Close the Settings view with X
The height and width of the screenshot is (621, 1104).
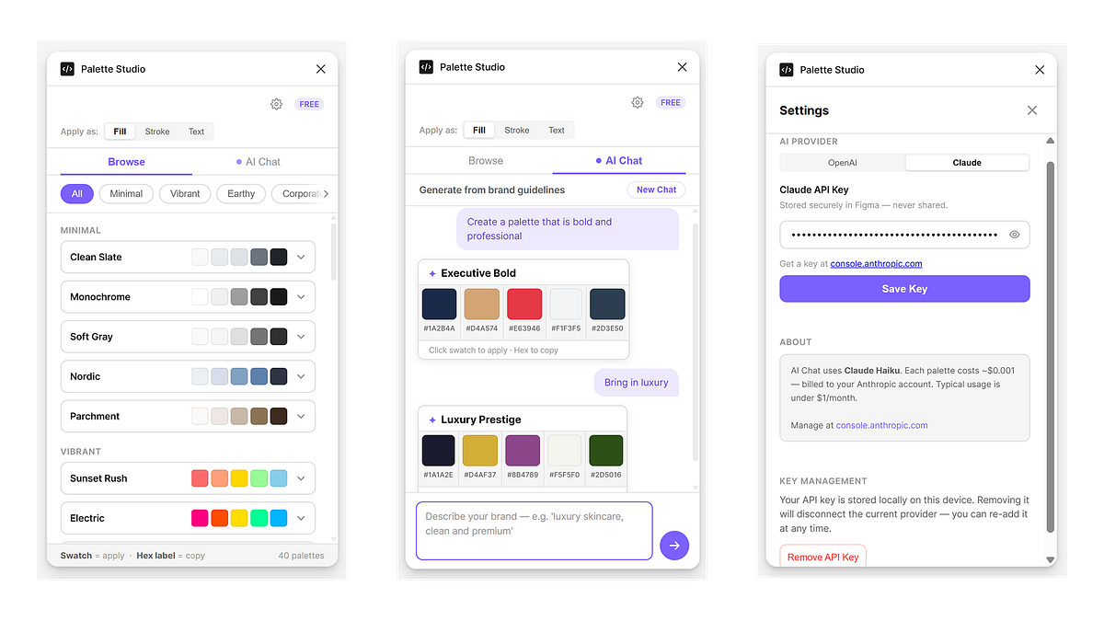point(1032,110)
